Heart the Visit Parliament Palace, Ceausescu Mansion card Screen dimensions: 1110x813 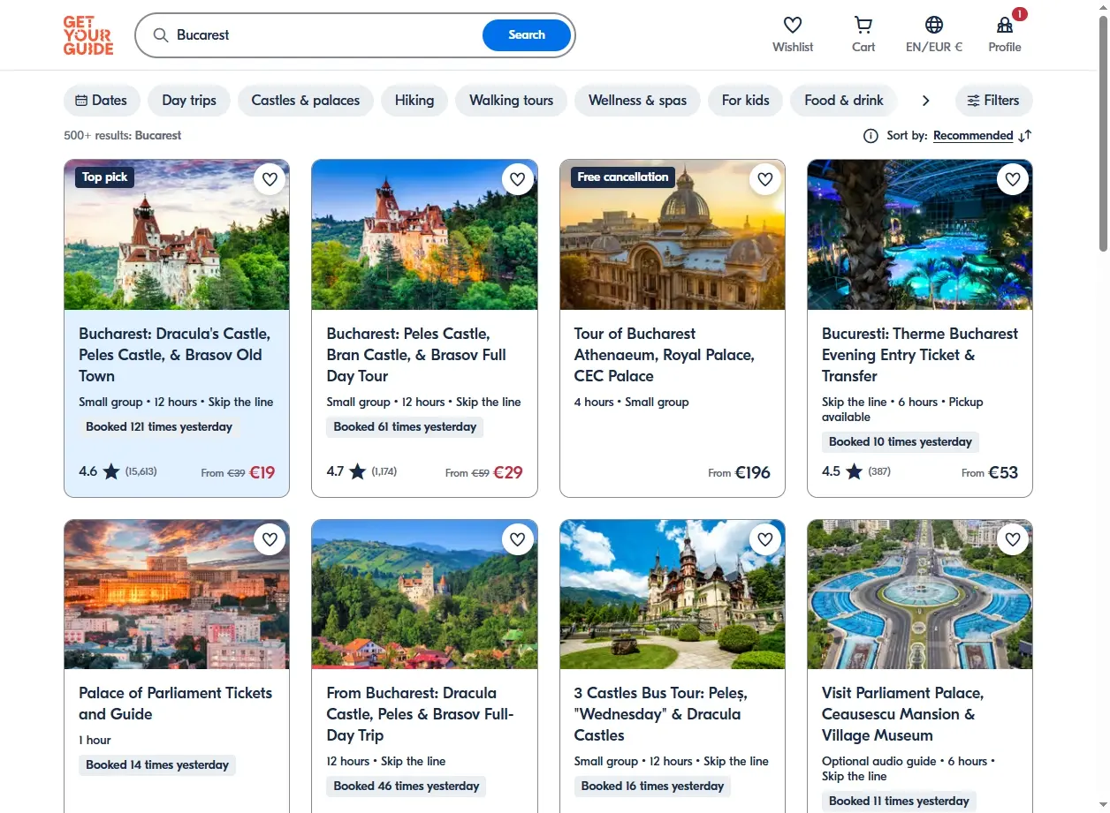coord(1013,538)
